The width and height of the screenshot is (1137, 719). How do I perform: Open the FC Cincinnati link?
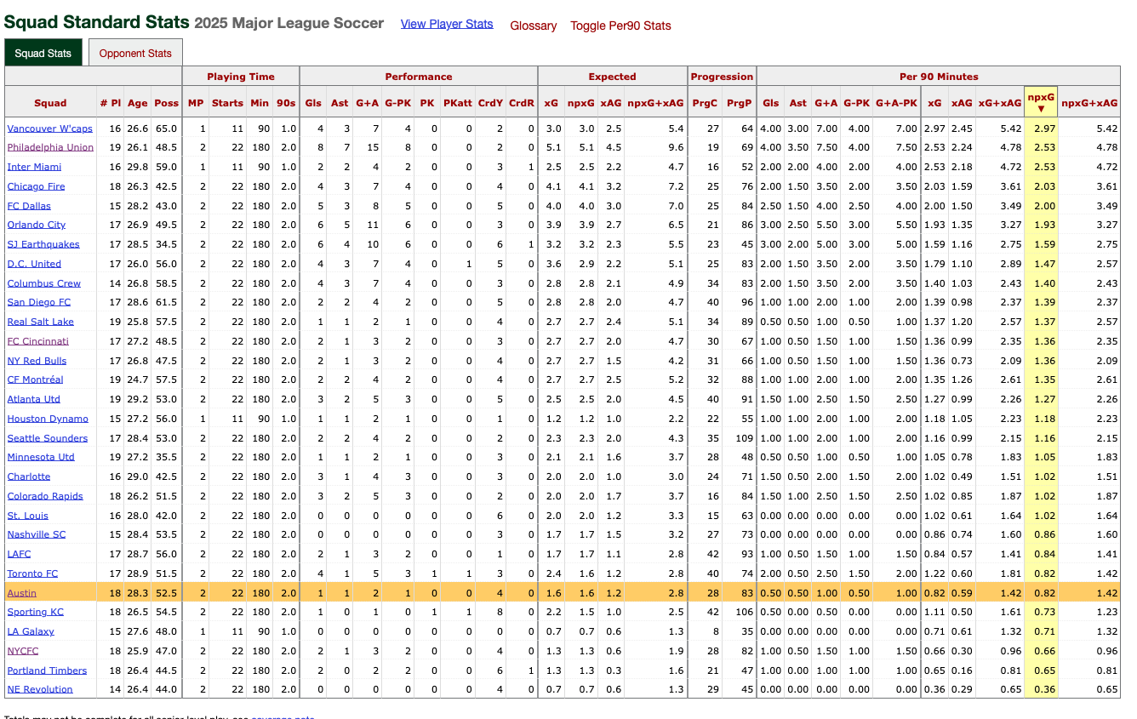click(38, 341)
